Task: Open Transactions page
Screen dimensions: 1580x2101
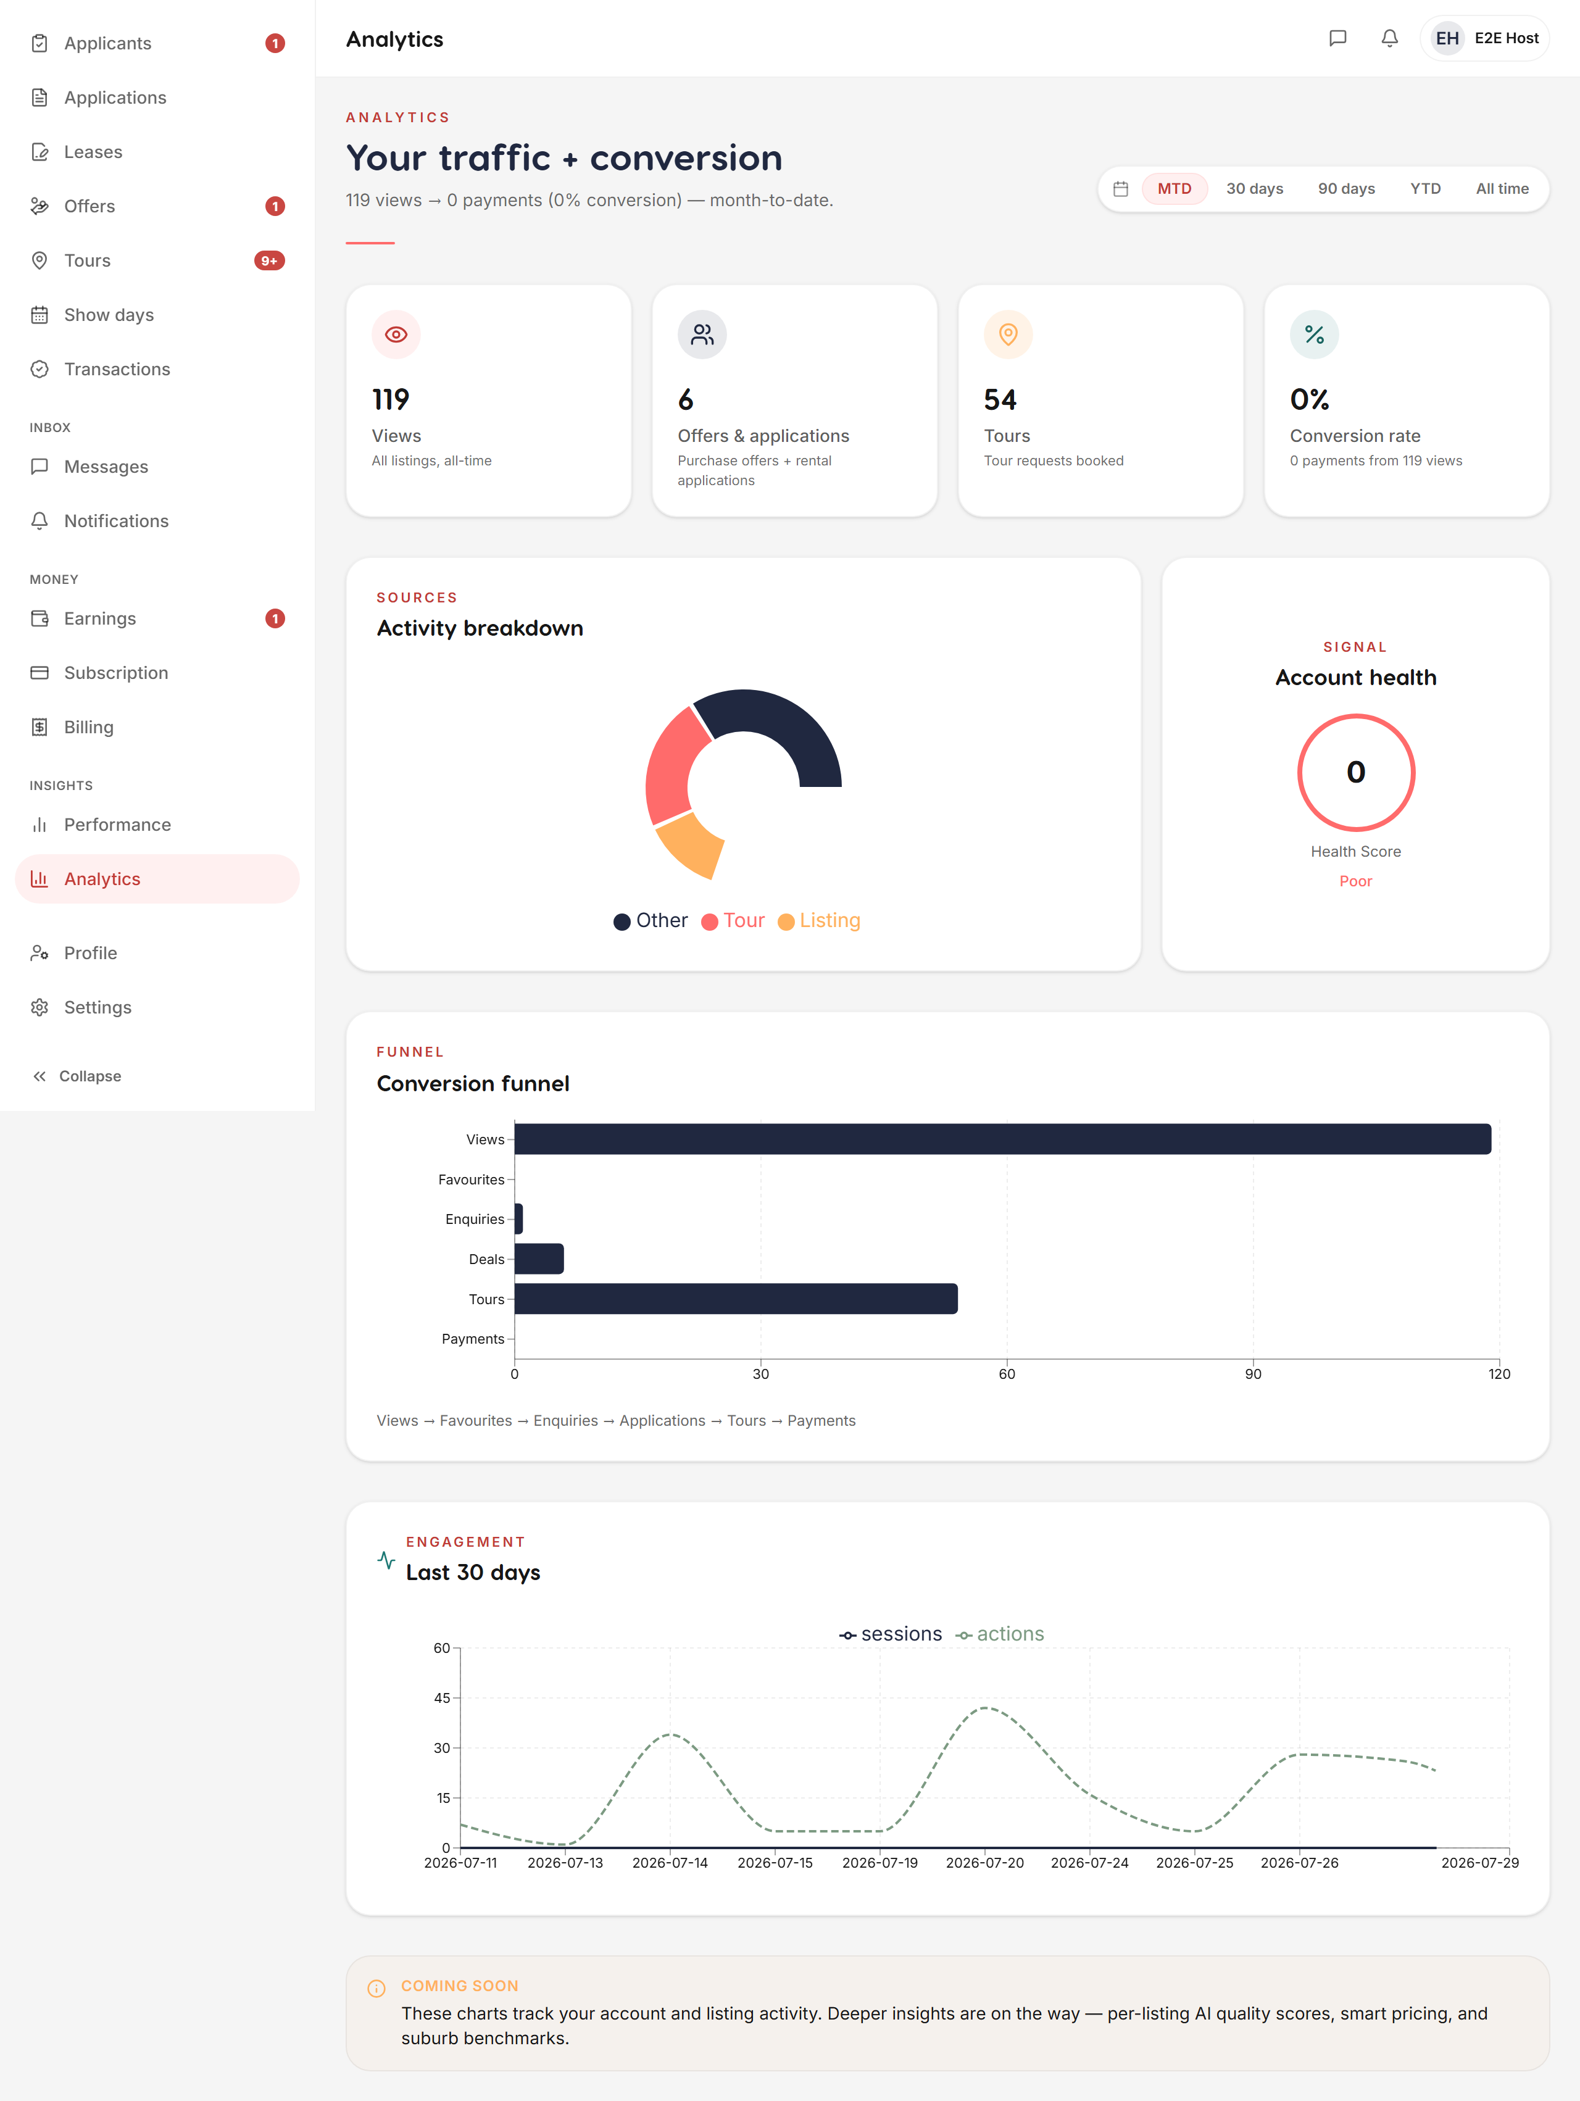Action: [x=157, y=368]
